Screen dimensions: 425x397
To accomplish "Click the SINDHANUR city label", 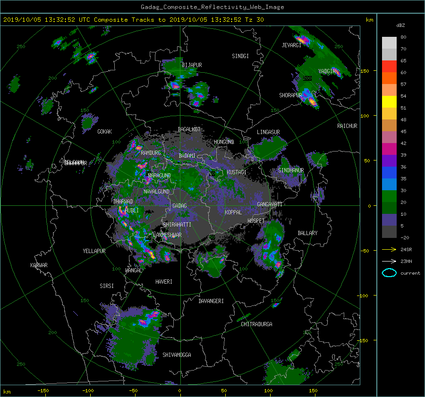I will coord(291,170).
